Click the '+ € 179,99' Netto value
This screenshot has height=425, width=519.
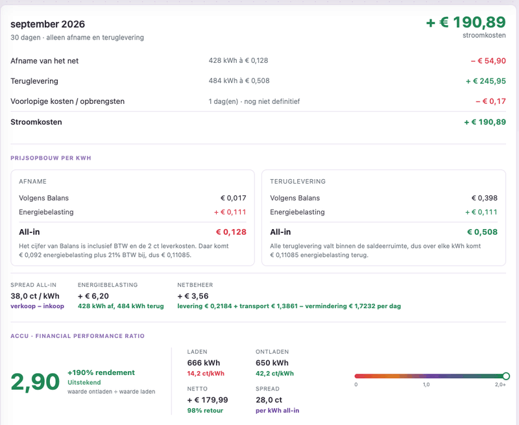pyautogui.click(x=208, y=400)
